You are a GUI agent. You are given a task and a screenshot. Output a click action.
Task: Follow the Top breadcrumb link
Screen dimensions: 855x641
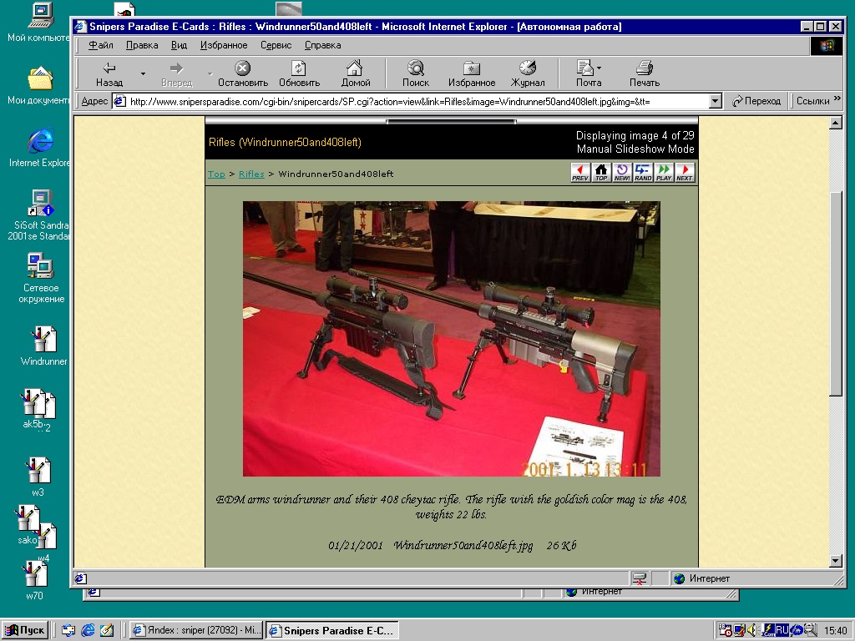216,174
